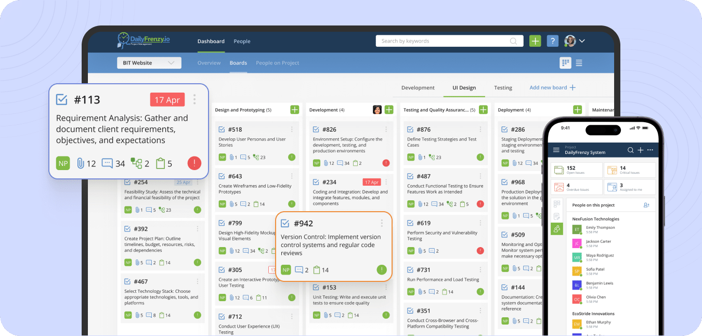The width and height of the screenshot is (702, 336).
Task: Expand user profile menu chevron
Action: pos(582,41)
